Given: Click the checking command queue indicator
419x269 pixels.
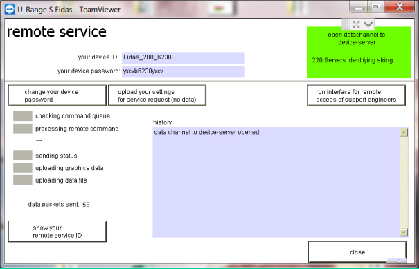Looking at the screenshot, I should [23, 116].
